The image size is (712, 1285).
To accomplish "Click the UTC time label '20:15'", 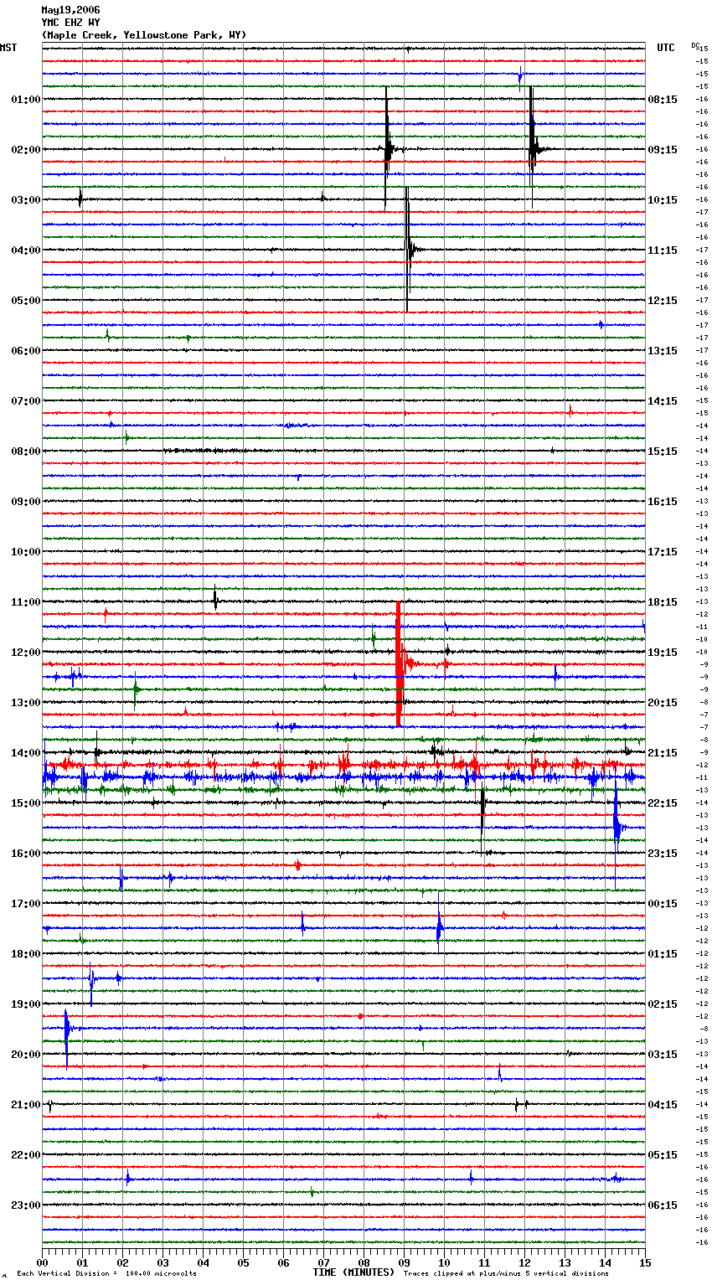I will (x=663, y=703).
